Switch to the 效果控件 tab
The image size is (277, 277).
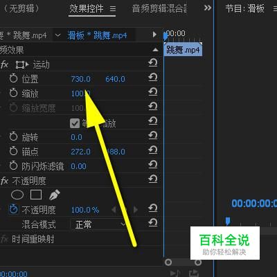tap(87, 9)
